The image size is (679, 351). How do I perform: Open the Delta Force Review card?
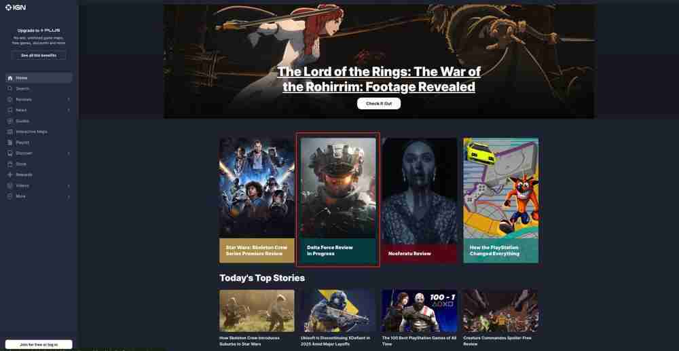click(338, 200)
